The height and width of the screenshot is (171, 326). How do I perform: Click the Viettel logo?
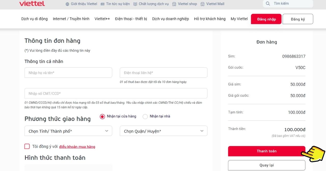pos(32,3)
